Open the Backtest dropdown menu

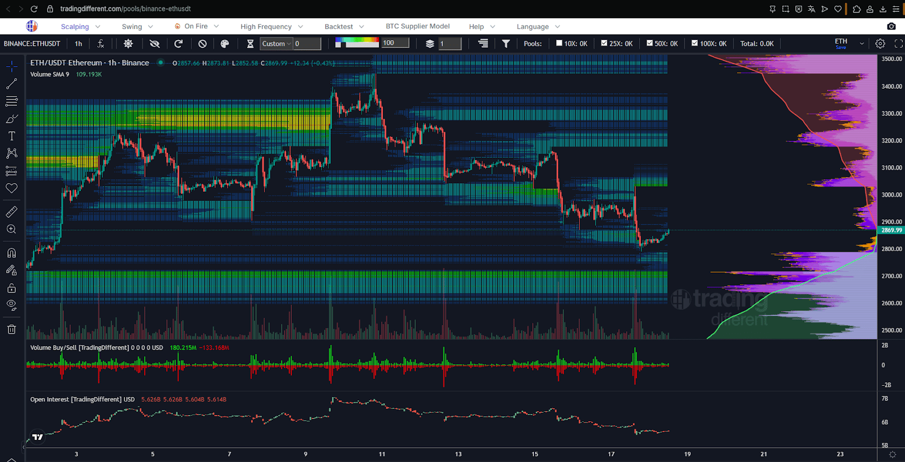(344, 27)
